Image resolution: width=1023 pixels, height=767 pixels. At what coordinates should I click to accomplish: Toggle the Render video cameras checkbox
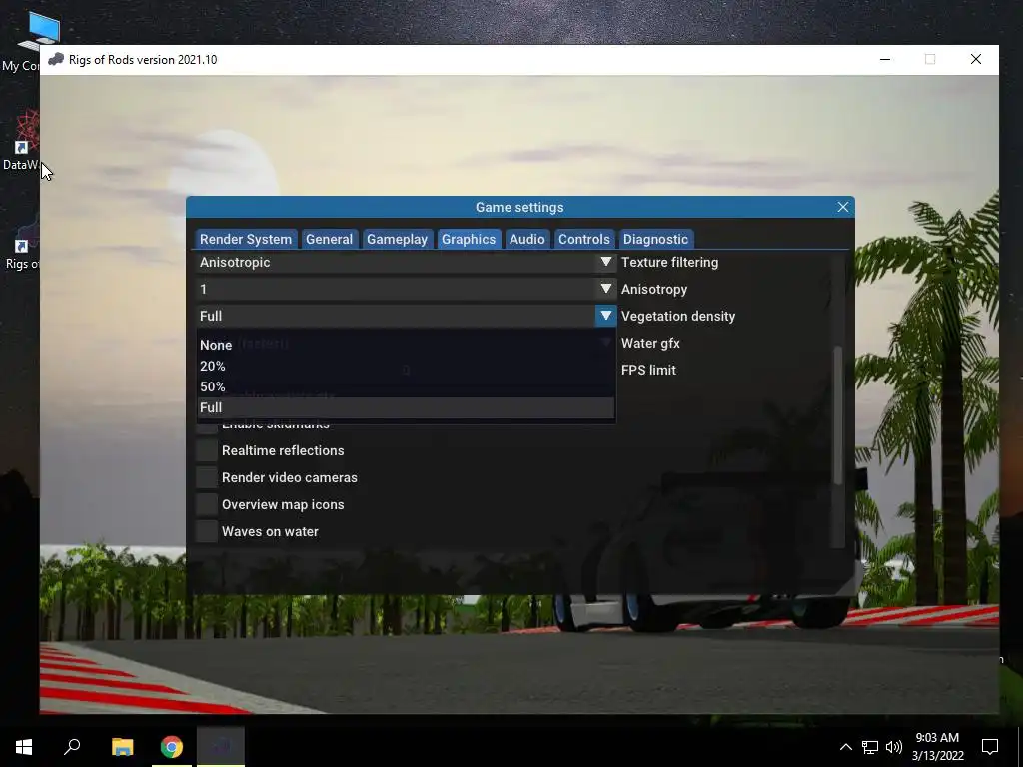207,477
